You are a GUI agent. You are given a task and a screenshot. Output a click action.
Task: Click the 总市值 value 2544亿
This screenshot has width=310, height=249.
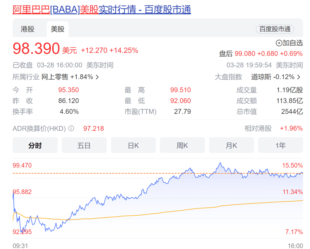click(292, 112)
